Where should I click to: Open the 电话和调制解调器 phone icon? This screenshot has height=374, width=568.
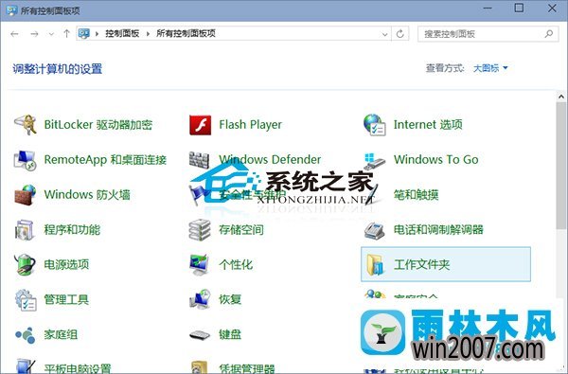[x=374, y=230]
